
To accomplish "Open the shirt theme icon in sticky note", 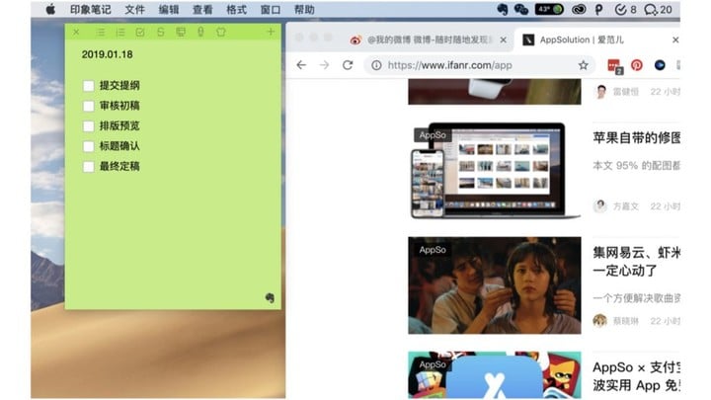I will click(x=221, y=33).
